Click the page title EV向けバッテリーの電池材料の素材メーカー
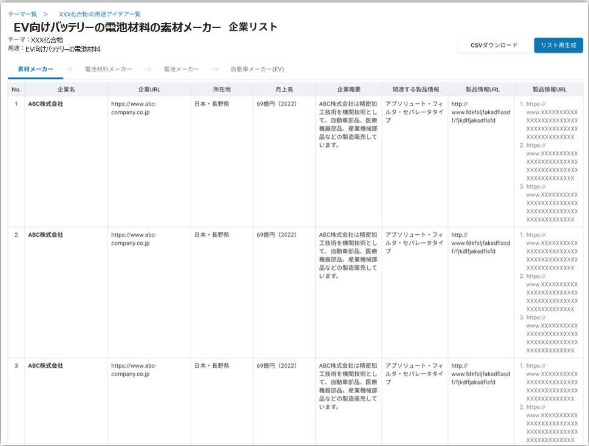The width and height of the screenshot is (589, 446). (x=117, y=27)
